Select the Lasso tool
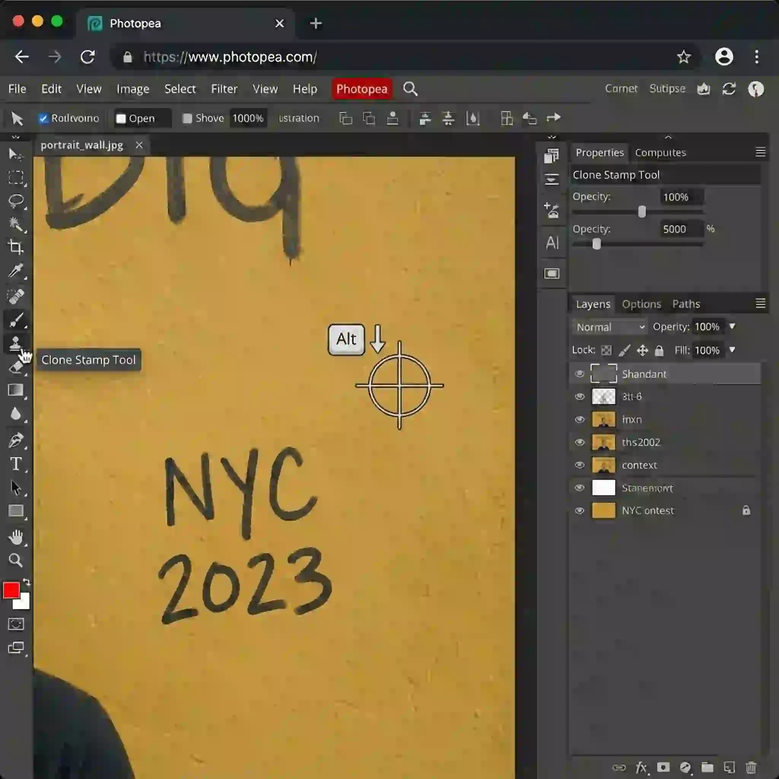The width and height of the screenshot is (779, 779). click(15, 200)
